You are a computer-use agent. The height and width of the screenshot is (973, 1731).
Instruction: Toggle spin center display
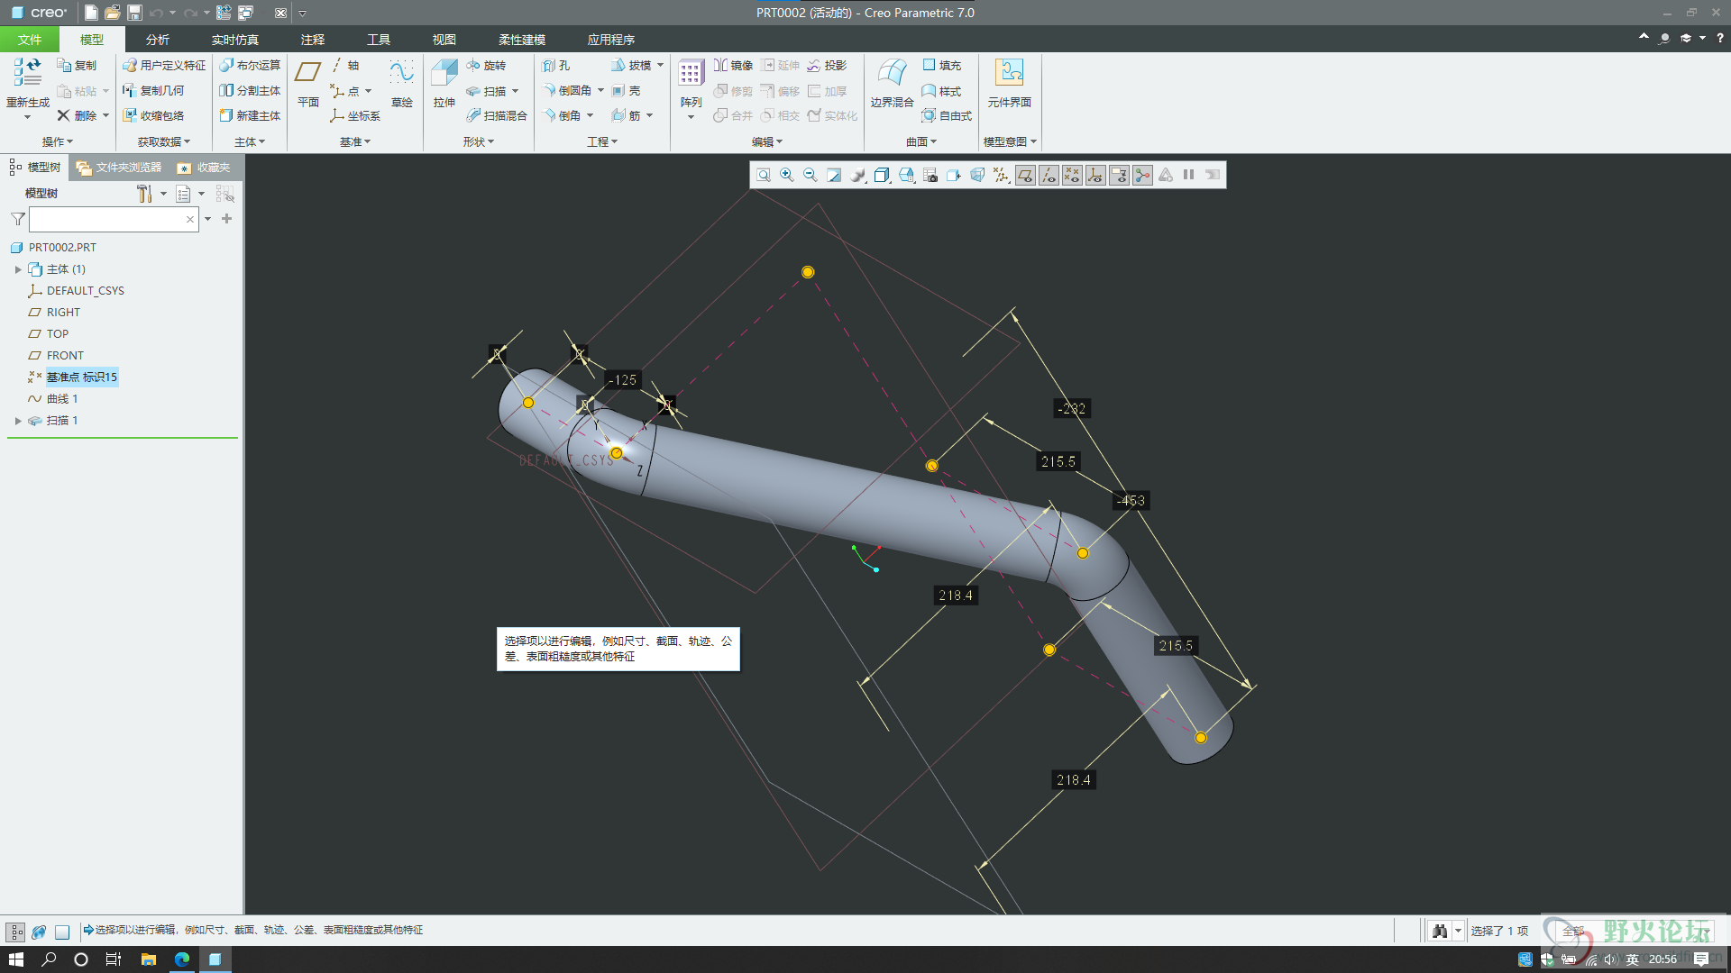1142,175
